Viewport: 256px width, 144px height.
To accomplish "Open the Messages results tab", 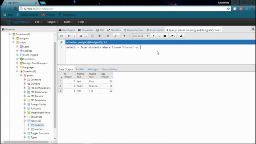I will coord(93,69).
